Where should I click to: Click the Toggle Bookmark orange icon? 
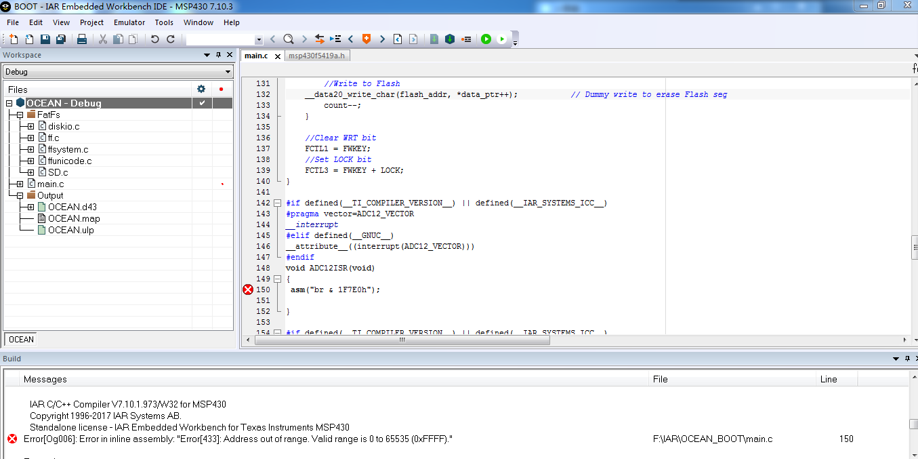[367, 39]
